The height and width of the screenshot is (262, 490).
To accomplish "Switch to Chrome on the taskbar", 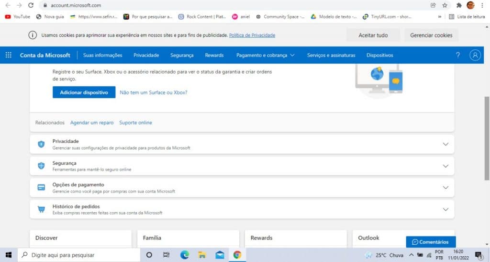I will click(x=237, y=255).
